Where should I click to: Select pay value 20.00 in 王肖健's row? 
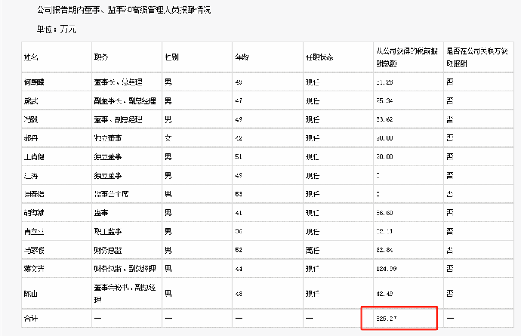point(385,157)
